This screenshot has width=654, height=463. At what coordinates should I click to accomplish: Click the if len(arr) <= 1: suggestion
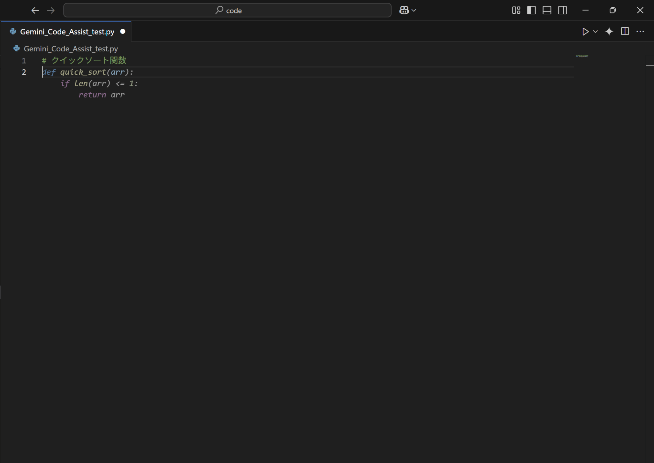point(99,84)
